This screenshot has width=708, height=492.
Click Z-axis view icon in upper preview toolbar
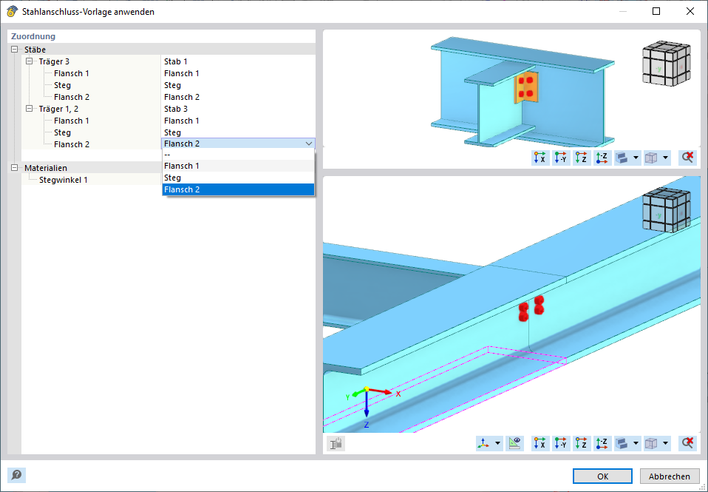pos(582,158)
